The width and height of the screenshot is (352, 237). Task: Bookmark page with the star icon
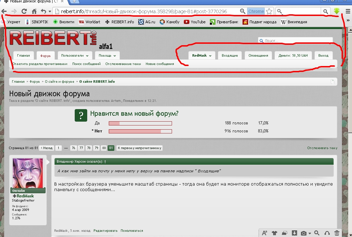[269, 11]
